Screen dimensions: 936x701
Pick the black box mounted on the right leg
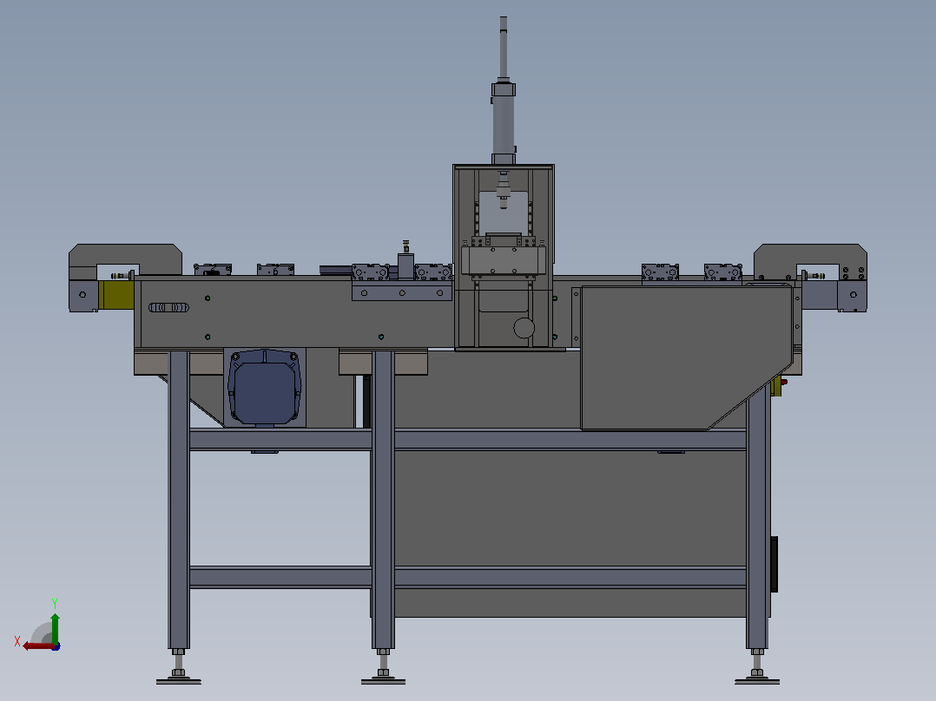point(775,564)
